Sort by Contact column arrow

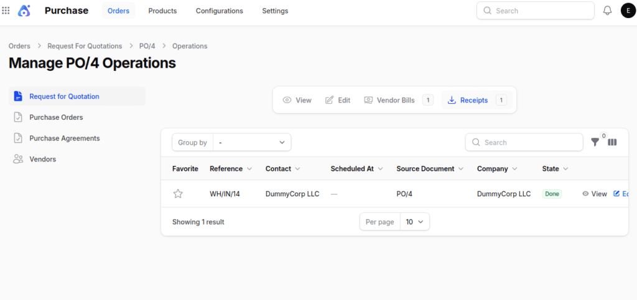tap(297, 169)
